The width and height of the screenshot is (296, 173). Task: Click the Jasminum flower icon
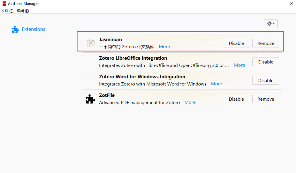(91, 43)
